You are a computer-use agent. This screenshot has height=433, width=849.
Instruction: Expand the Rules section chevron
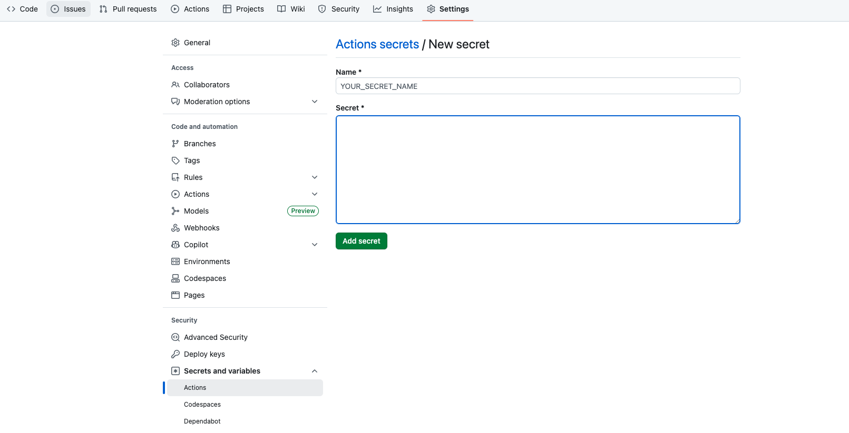[x=315, y=177]
